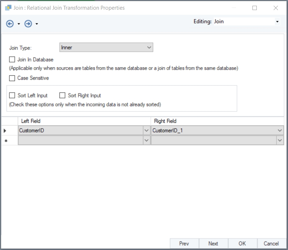Screen dimensions: 288x250
Task: Enable the Join In Database checkbox
Action: point(12,60)
